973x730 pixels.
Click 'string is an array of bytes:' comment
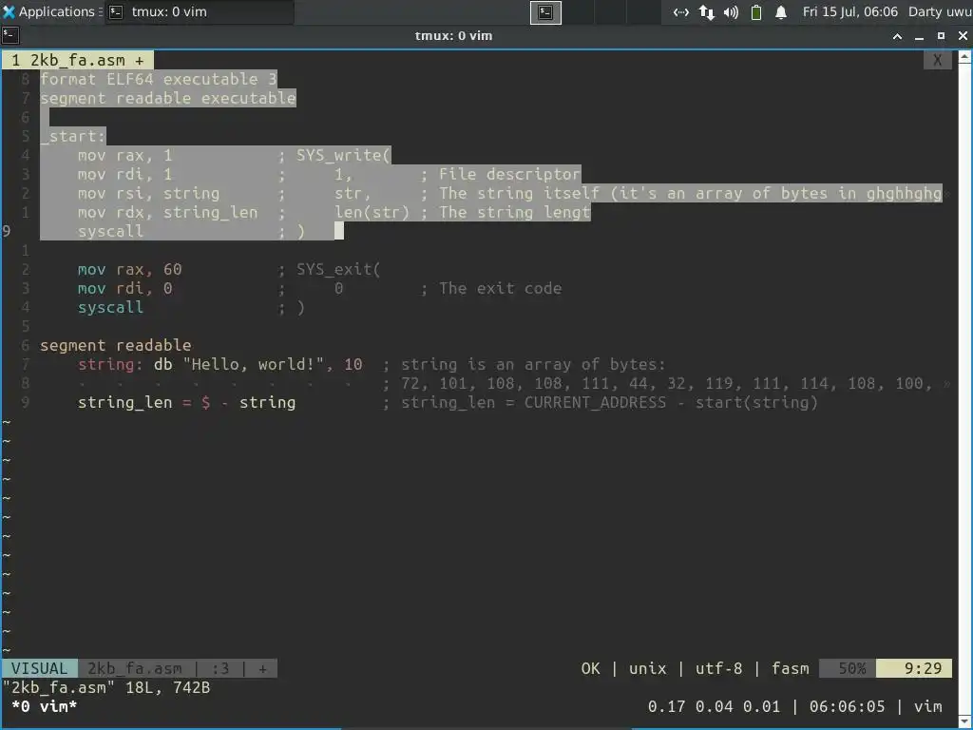pos(533,364)
